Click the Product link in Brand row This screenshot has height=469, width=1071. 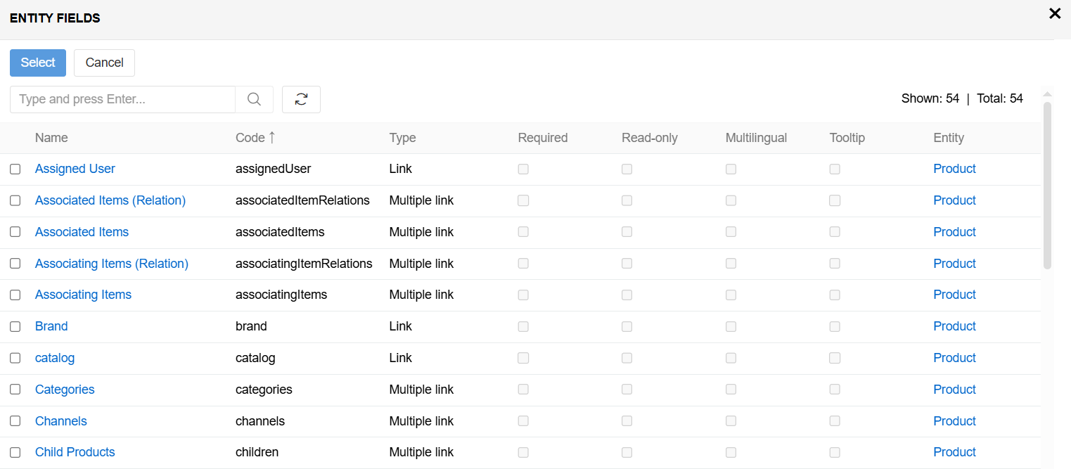(x=954, y=326)
